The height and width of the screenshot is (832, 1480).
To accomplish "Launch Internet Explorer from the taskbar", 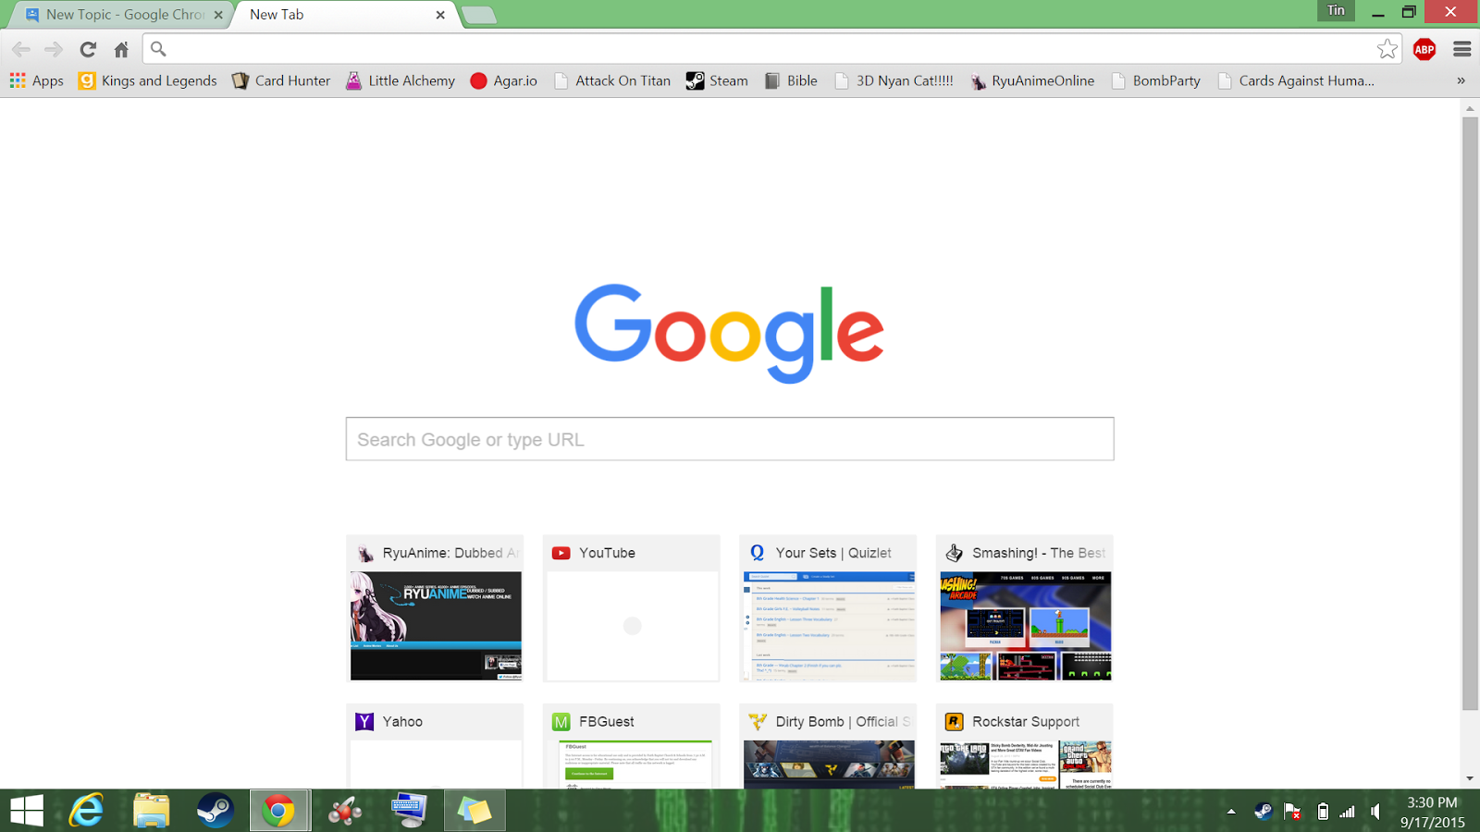I will tap(86, 811).
